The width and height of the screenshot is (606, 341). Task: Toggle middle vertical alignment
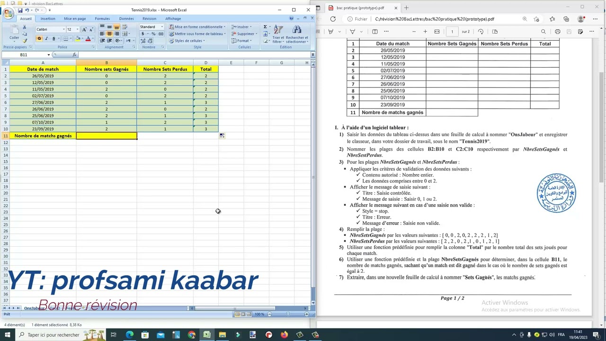(109, 27)
